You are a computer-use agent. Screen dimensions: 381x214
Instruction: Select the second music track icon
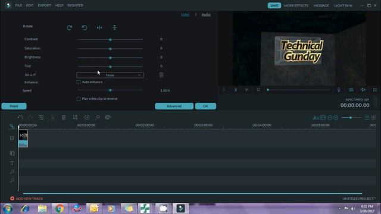12,180
